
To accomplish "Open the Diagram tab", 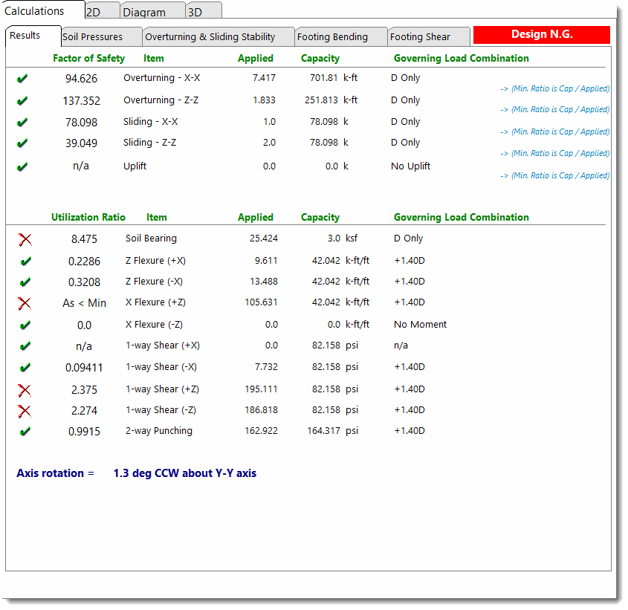I will 144,12.
